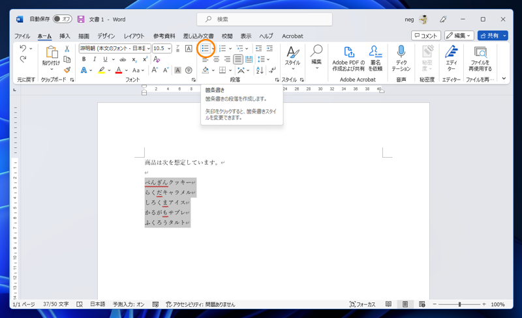Image resolution: width=522 pixels, height=318 pixels.
Task: Click the Focus mode button
Action: (x=363, y=304)
